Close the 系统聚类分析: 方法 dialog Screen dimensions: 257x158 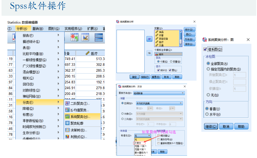[x=185, y=87]
